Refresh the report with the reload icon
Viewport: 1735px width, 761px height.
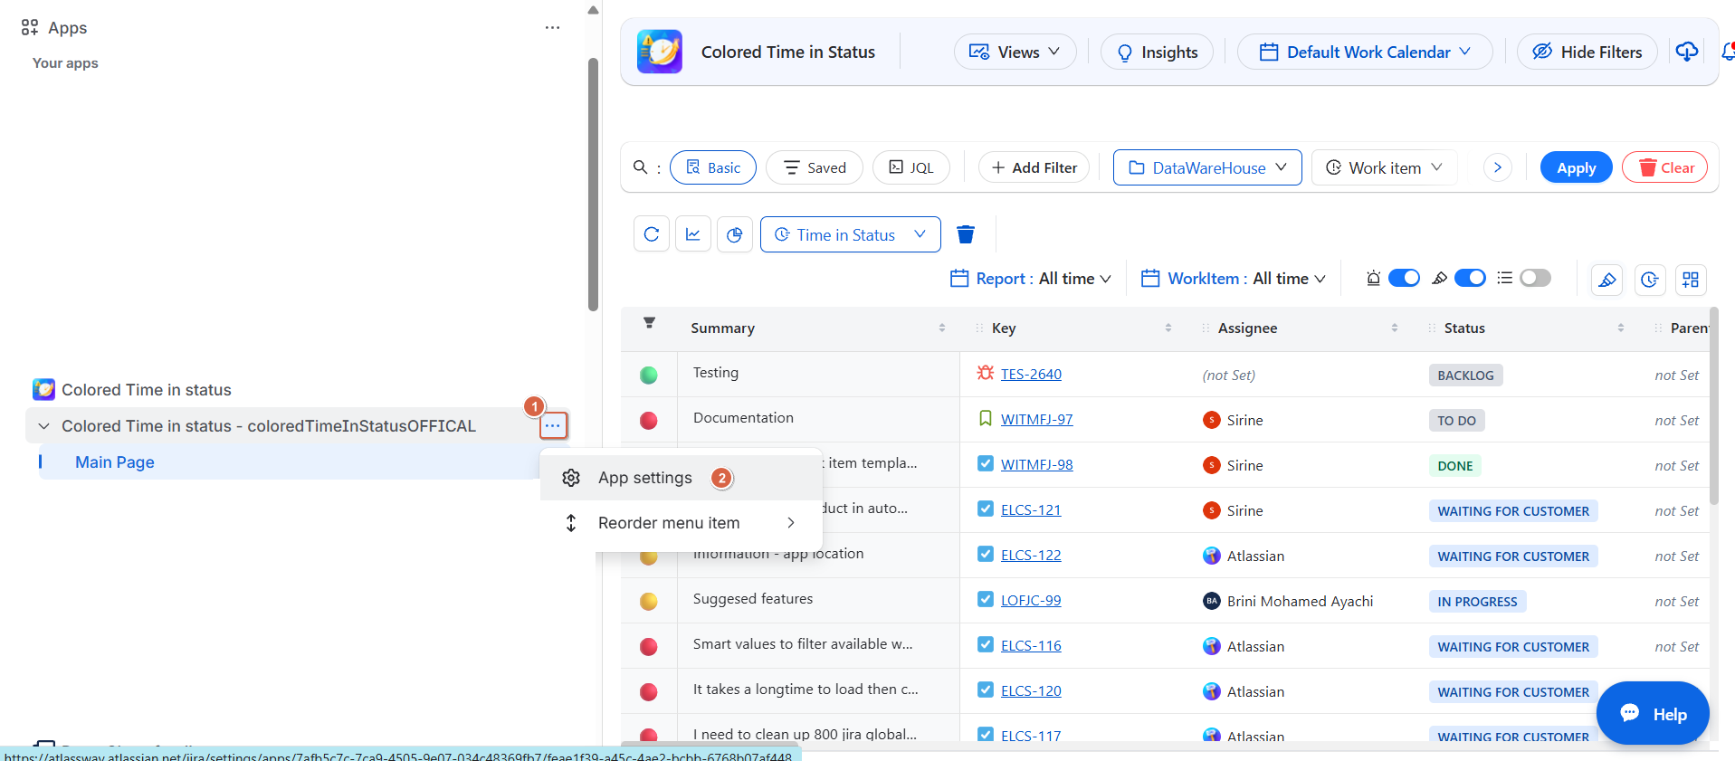click(652, 234)
